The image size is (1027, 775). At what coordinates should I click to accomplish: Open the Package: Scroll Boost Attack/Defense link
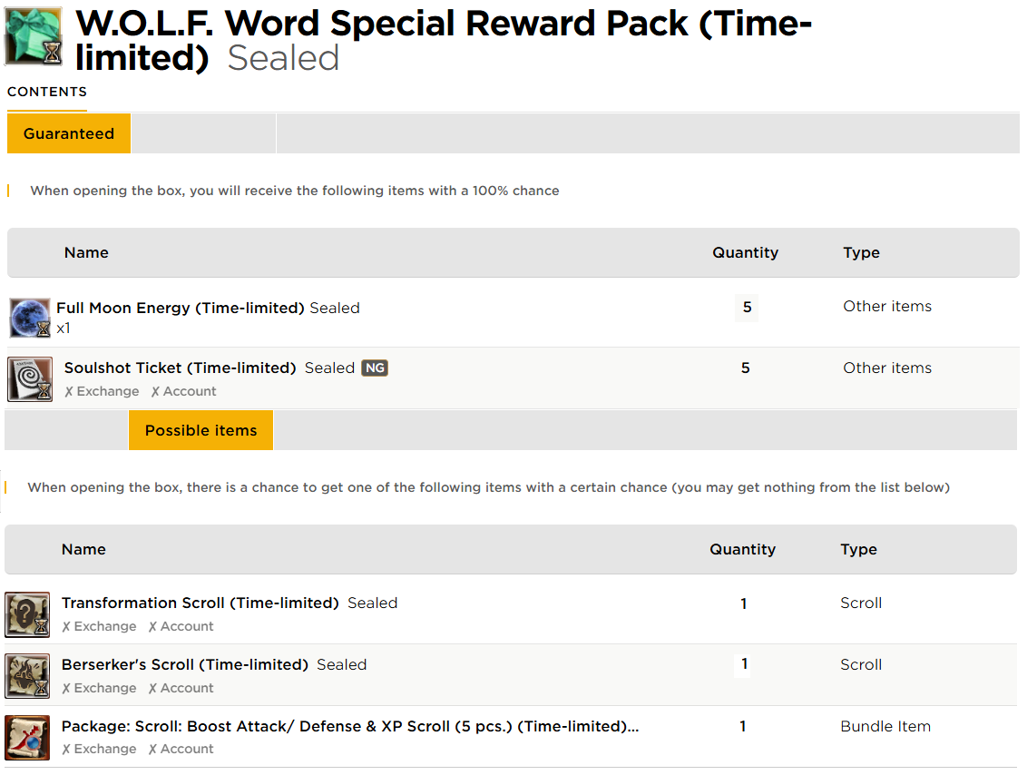point(350,726)
